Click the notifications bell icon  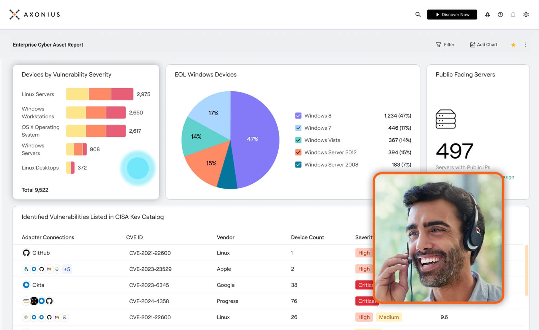(513, 14)
